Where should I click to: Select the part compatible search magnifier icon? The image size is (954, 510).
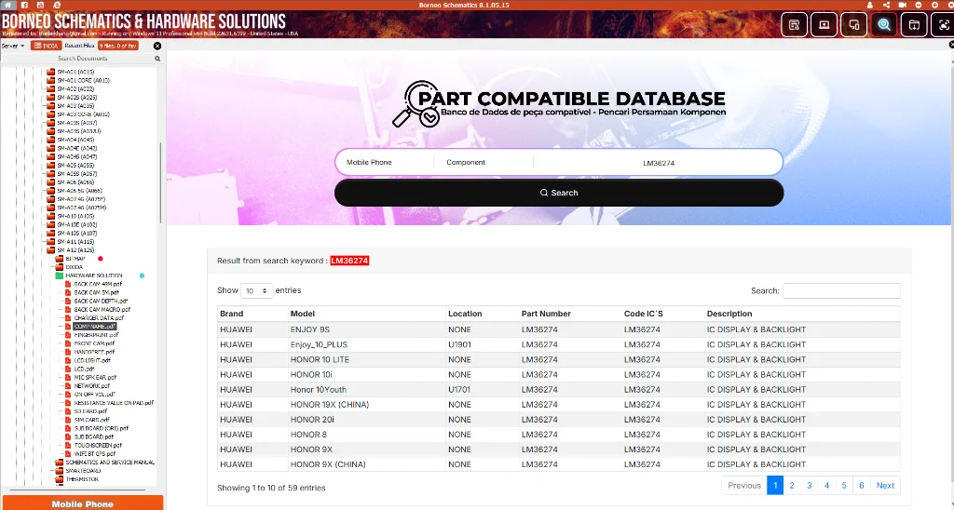(884, 25)
